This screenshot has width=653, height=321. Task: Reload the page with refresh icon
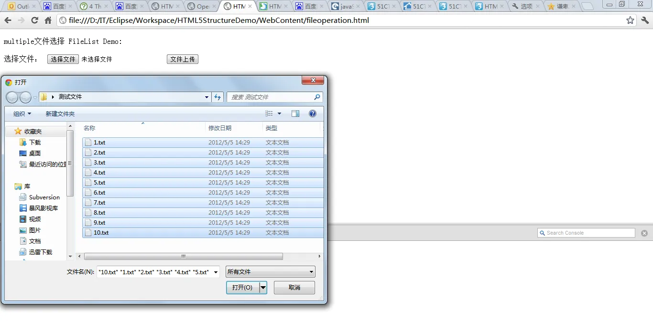pyautogui.click(x=34, y=21)
